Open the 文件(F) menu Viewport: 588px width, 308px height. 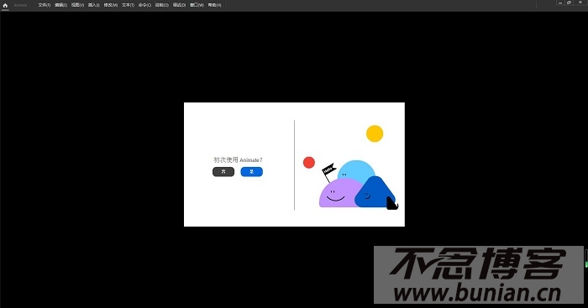[45, 5]
